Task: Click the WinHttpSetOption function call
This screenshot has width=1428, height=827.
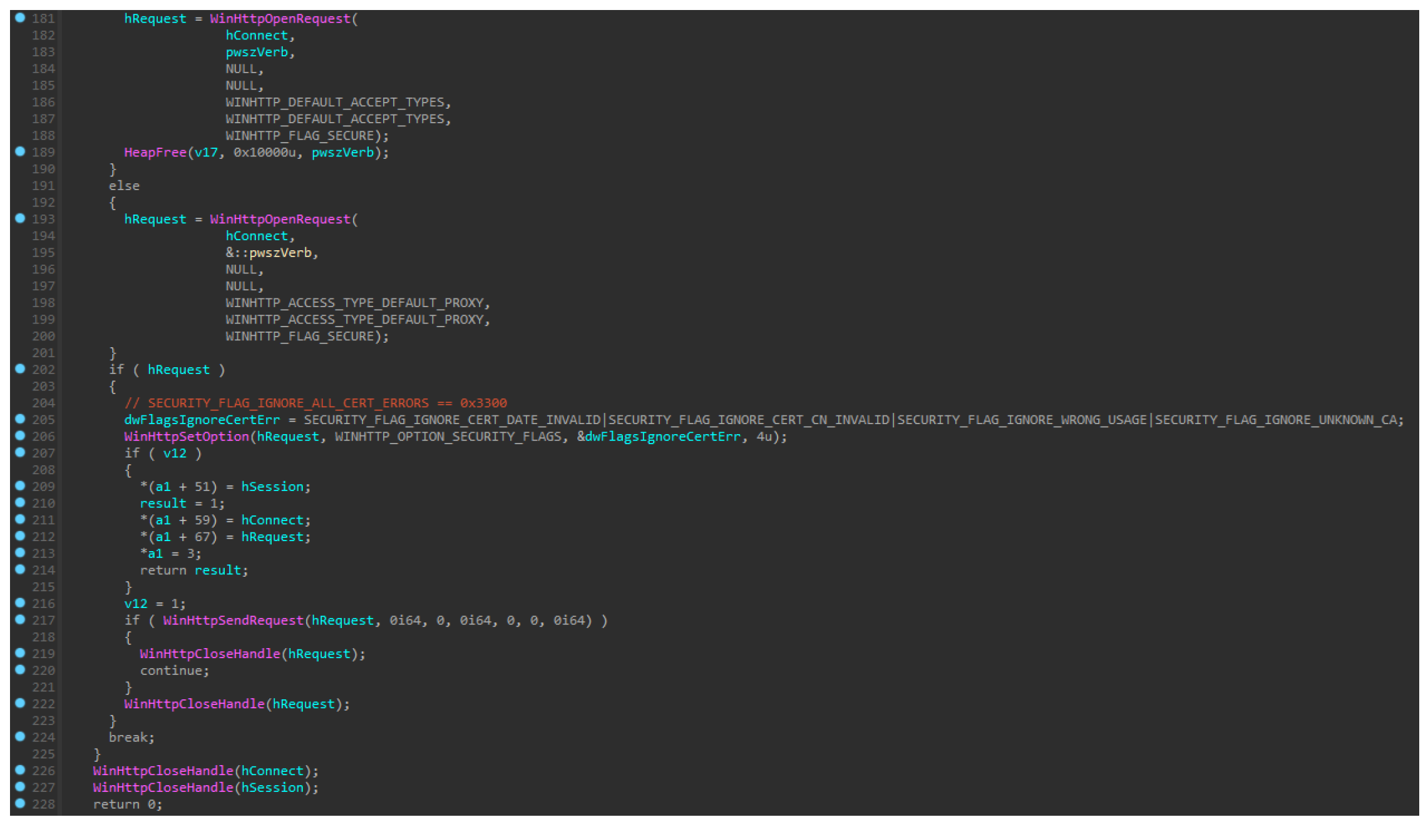Action: 187,437
